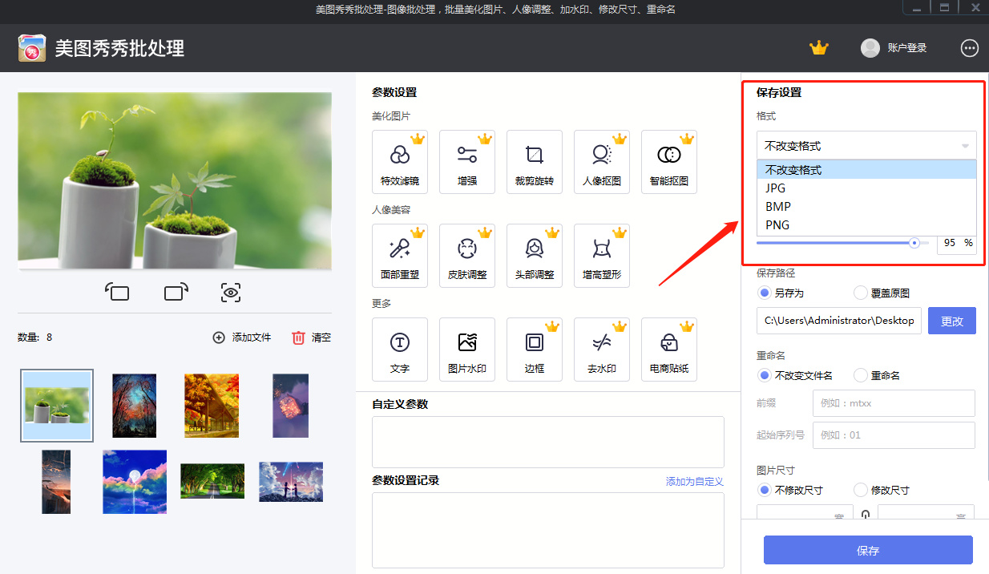This screenshot has width=989, height=574.
Task: Open the 面部重塑 face reshape tool
Action: [x=400, y=256]
